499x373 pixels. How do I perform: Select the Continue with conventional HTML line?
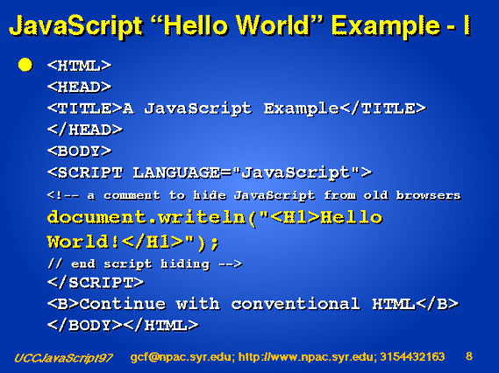click(253, 304)
